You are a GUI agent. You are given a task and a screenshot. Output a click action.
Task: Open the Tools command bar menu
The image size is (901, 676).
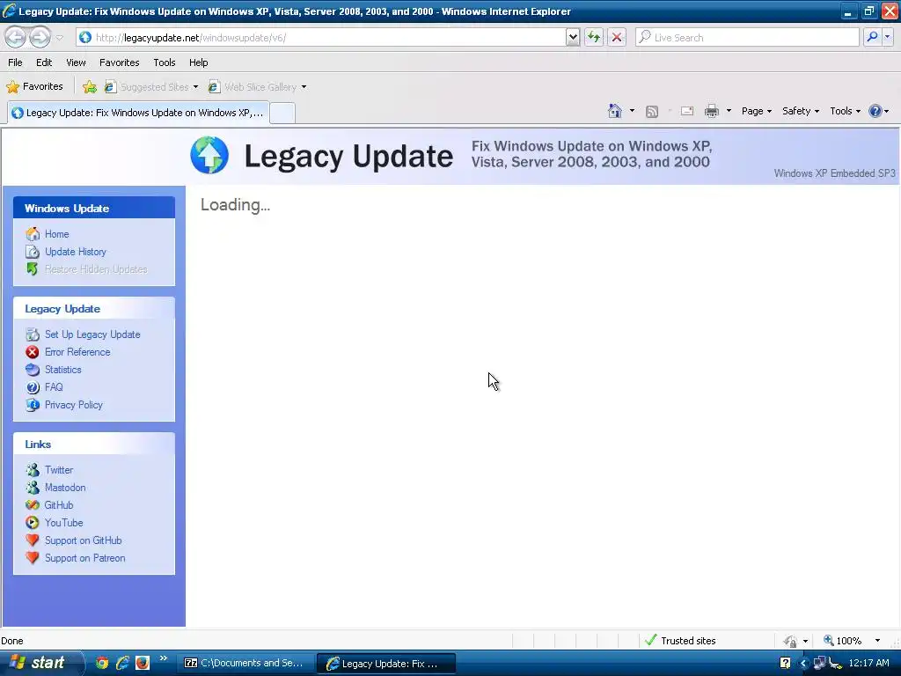point(845,111)
